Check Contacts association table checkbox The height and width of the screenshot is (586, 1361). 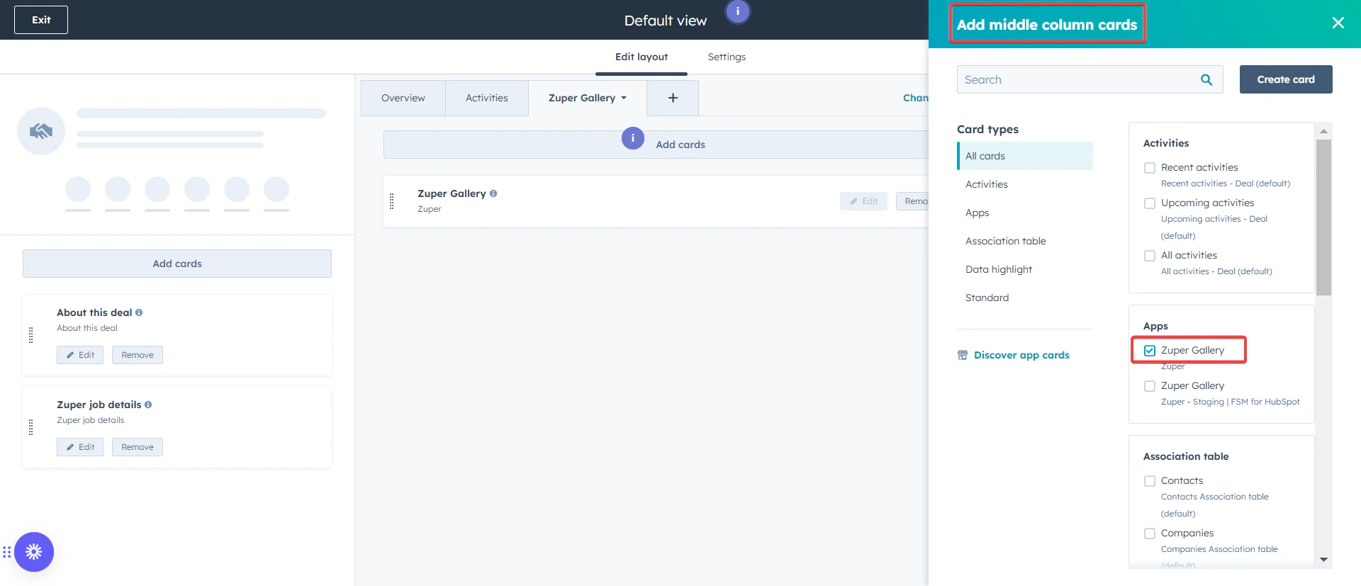click(x=1150, y=481)
